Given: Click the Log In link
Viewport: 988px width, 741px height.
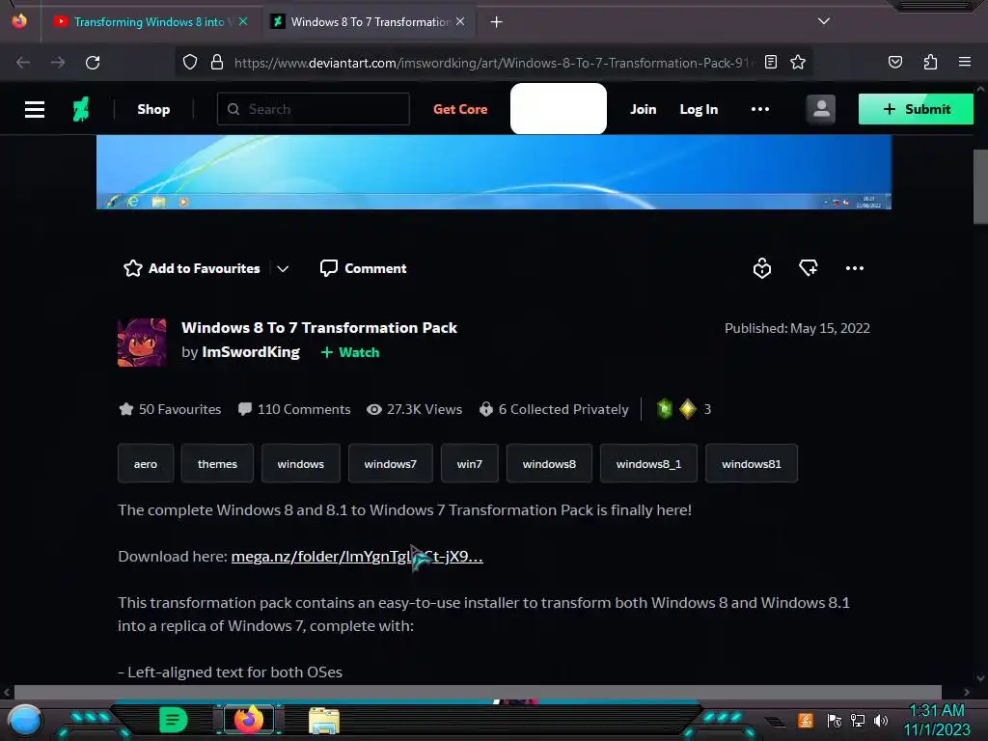Looking at the screenshot, I should (x=699, y=109).
